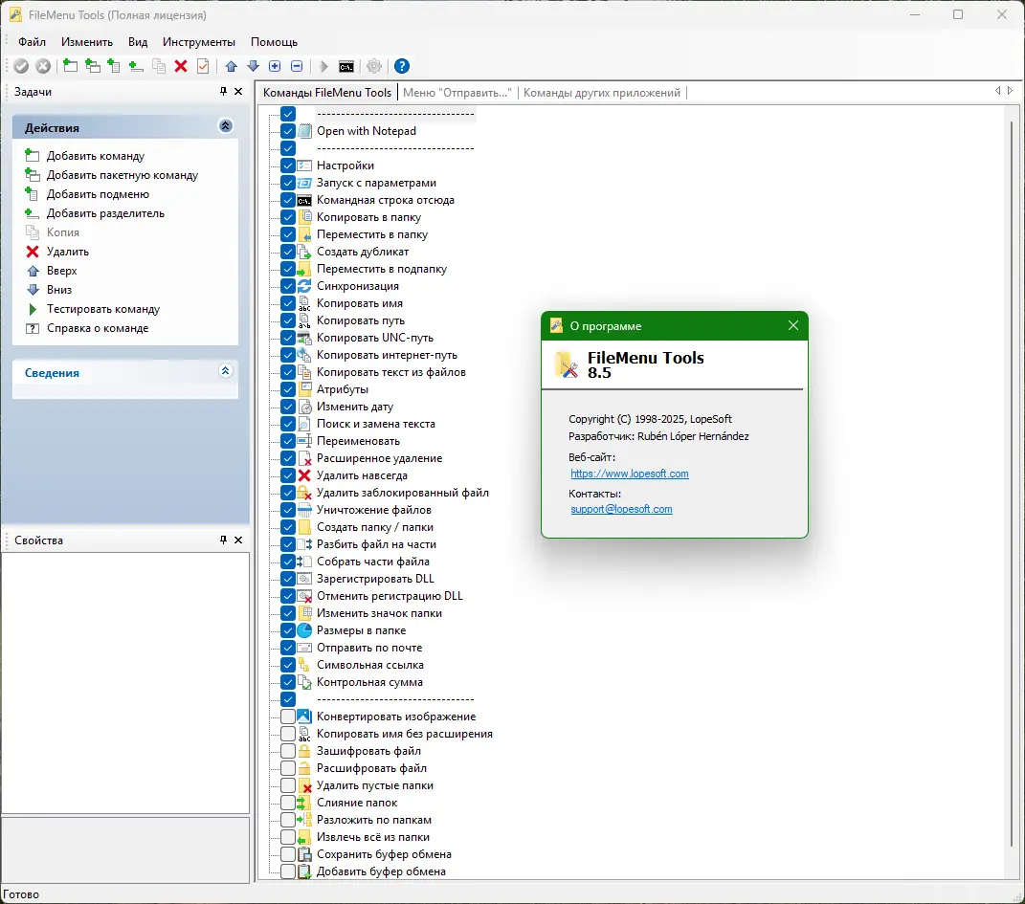Click the red Delete icon in toolbar
The image size is (1025, 904).
pyautogui.click(x=180, y=66)
